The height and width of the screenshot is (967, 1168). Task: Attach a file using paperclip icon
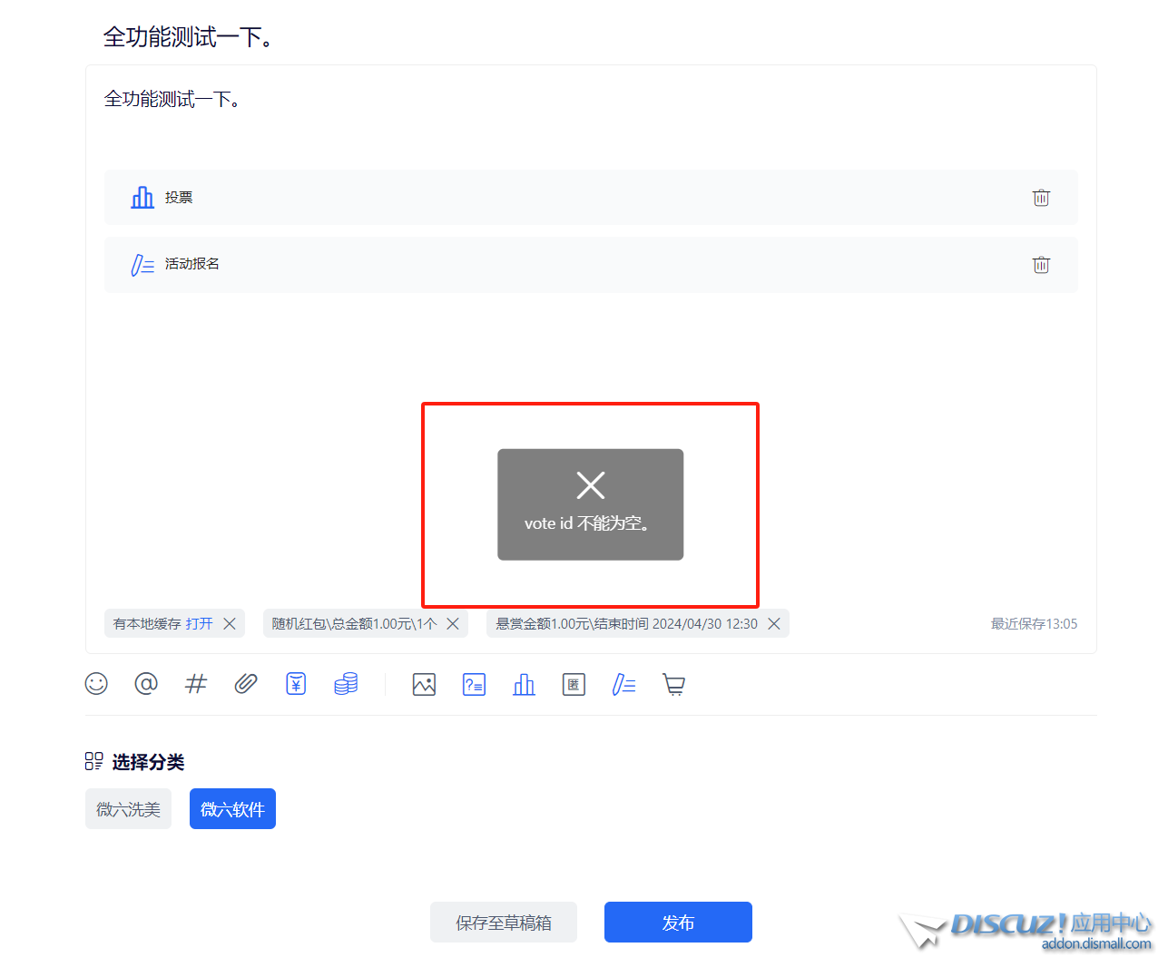tap(246, 683)
